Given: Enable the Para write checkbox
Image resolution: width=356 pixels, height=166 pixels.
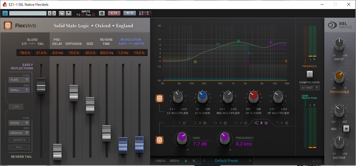Looking at the screenshot, I should 93,15.
